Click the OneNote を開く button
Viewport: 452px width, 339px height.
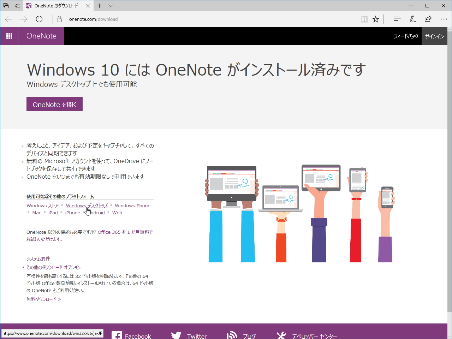coord(54,104)
